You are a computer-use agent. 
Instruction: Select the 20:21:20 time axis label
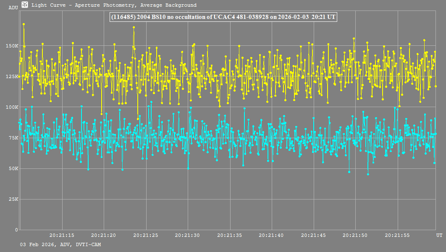tap(104, 235)
